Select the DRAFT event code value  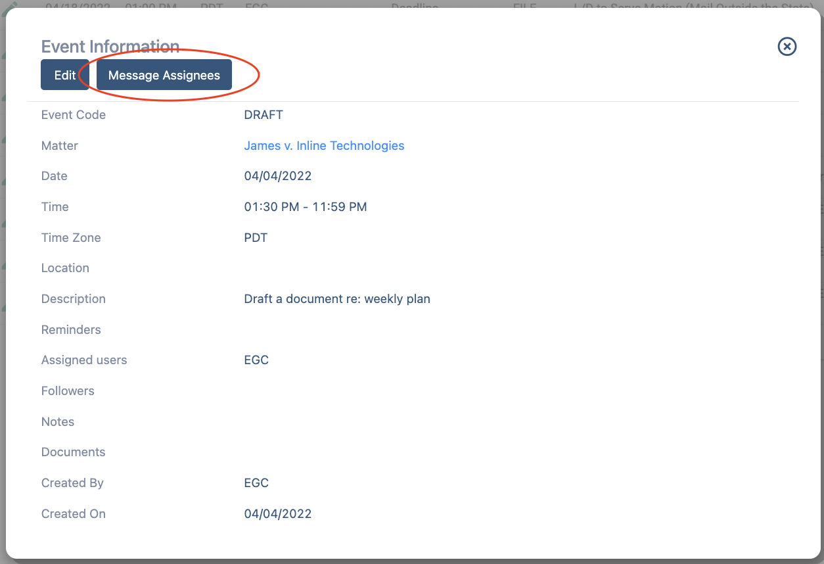[263, 115]
